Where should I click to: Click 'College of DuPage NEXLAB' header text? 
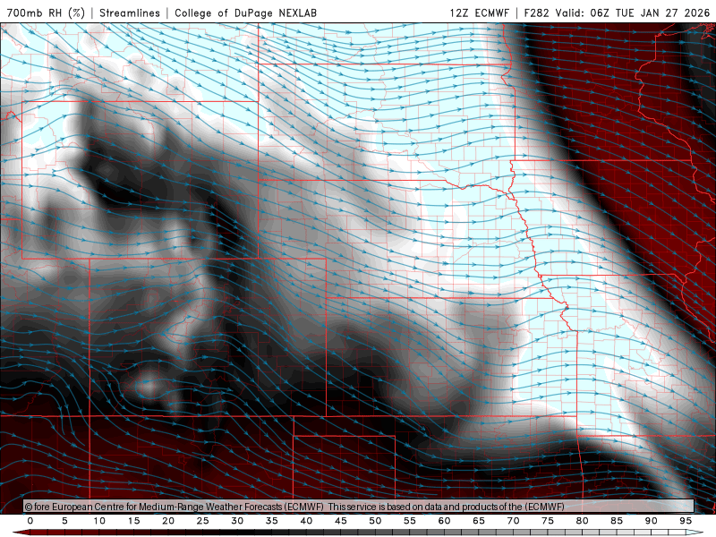click(245, 13)
